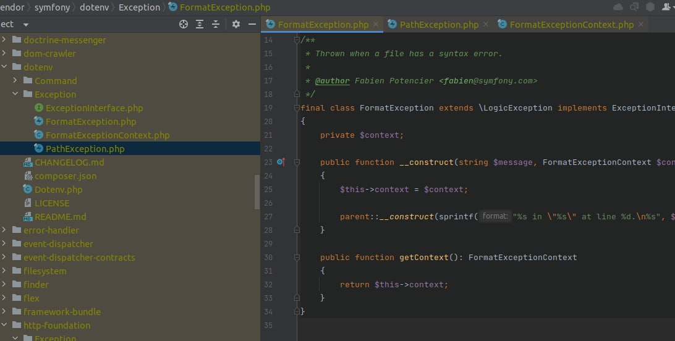This screenshot has height=341, width=675.
Task: Expand the dom-crawler folder
Action: (x=4, y=53)
